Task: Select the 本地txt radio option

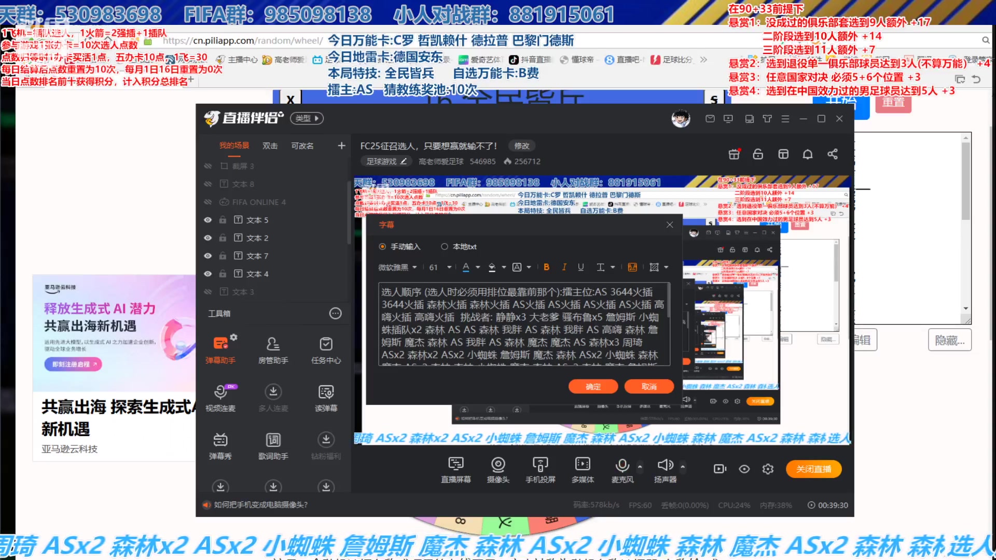Action: [x=445, y=247]
